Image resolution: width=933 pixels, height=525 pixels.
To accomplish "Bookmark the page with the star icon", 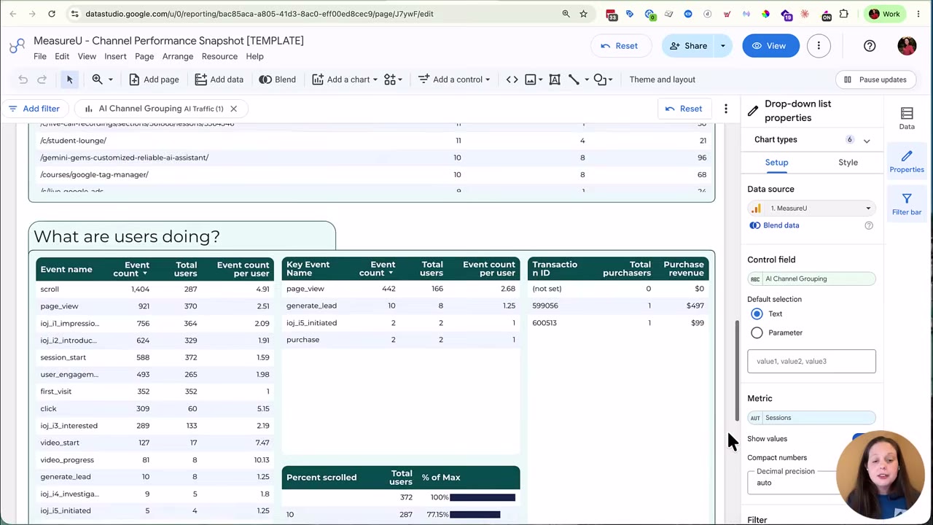I will tap(583, 14).
